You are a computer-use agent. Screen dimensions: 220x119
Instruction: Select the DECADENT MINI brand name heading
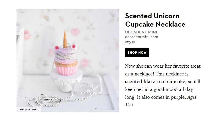141,32
